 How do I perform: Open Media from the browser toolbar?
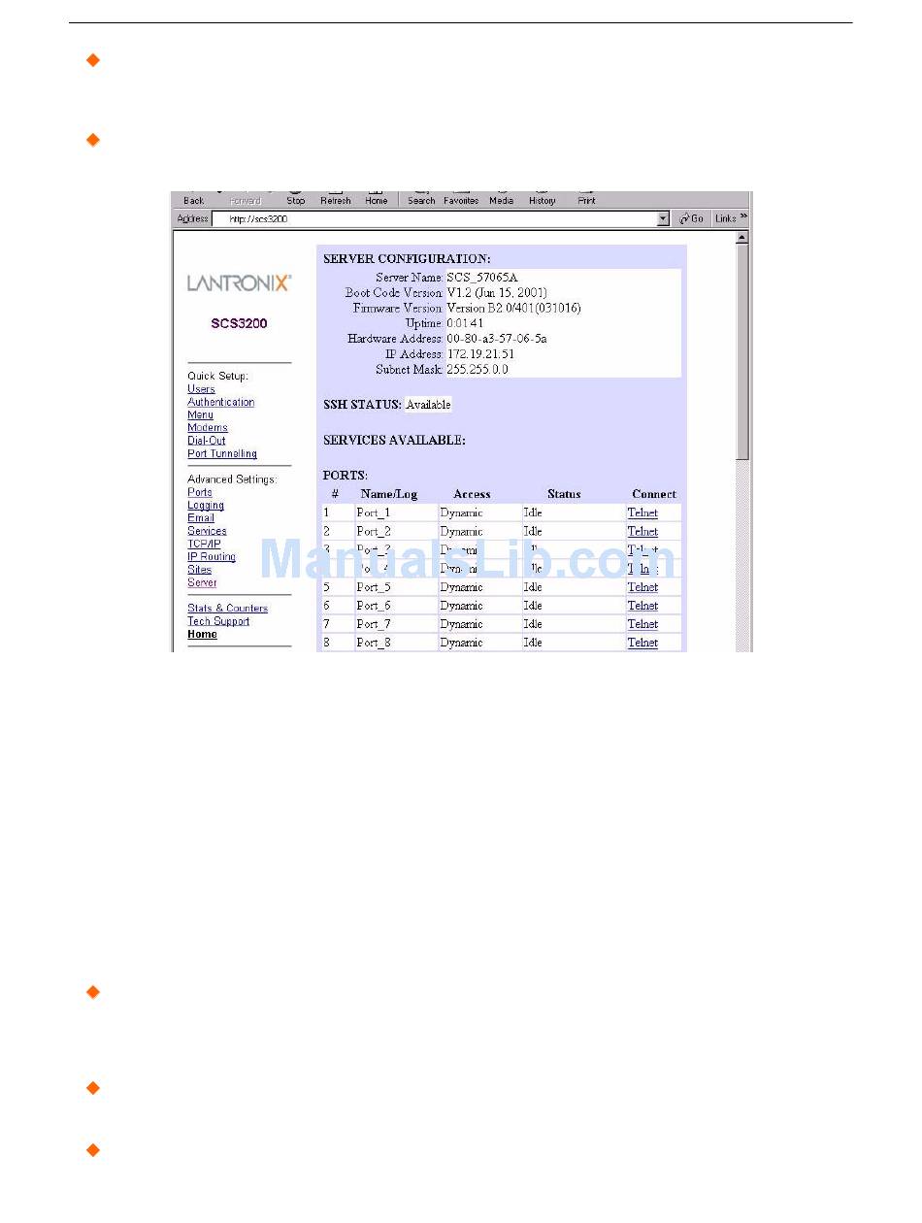502,198
